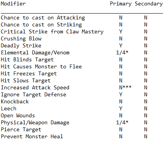Click Physical/Weapon Damage primary value 1/4*
164x141 pixels.
122,122
